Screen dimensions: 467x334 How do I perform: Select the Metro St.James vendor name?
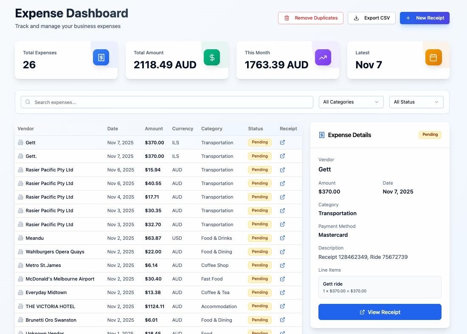coord(43,265)
